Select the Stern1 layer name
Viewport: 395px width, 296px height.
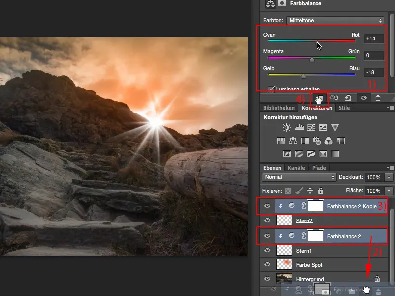(304, 251)
